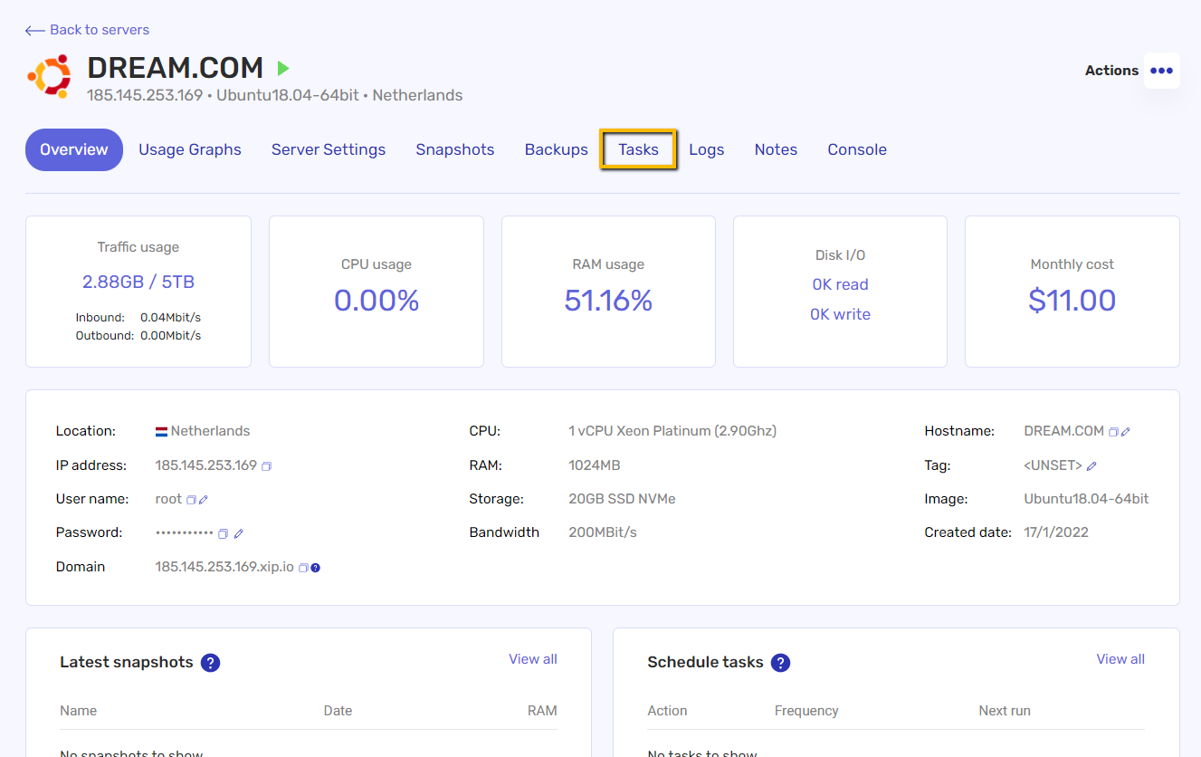Click the Ubuntu logo next to DREAM.COM

click(49, 76)
